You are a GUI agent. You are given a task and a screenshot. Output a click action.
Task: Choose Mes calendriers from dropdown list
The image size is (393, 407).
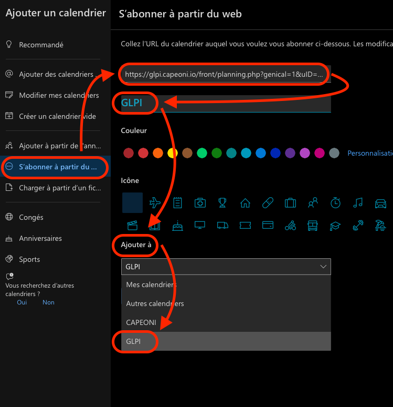(x=226, y=285)
